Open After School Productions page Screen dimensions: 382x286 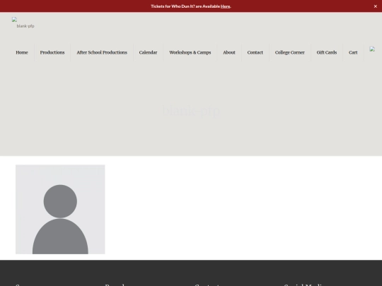102,52
